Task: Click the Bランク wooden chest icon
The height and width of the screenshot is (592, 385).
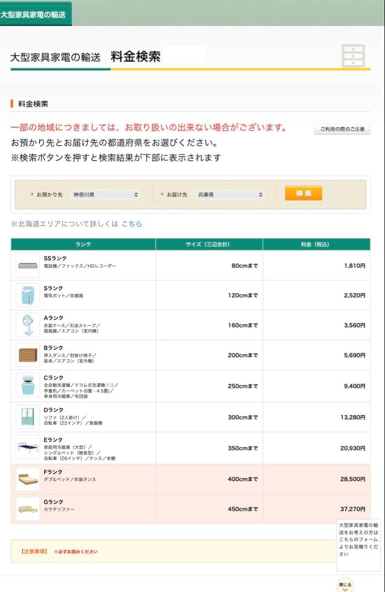Action: pos(27,355)
